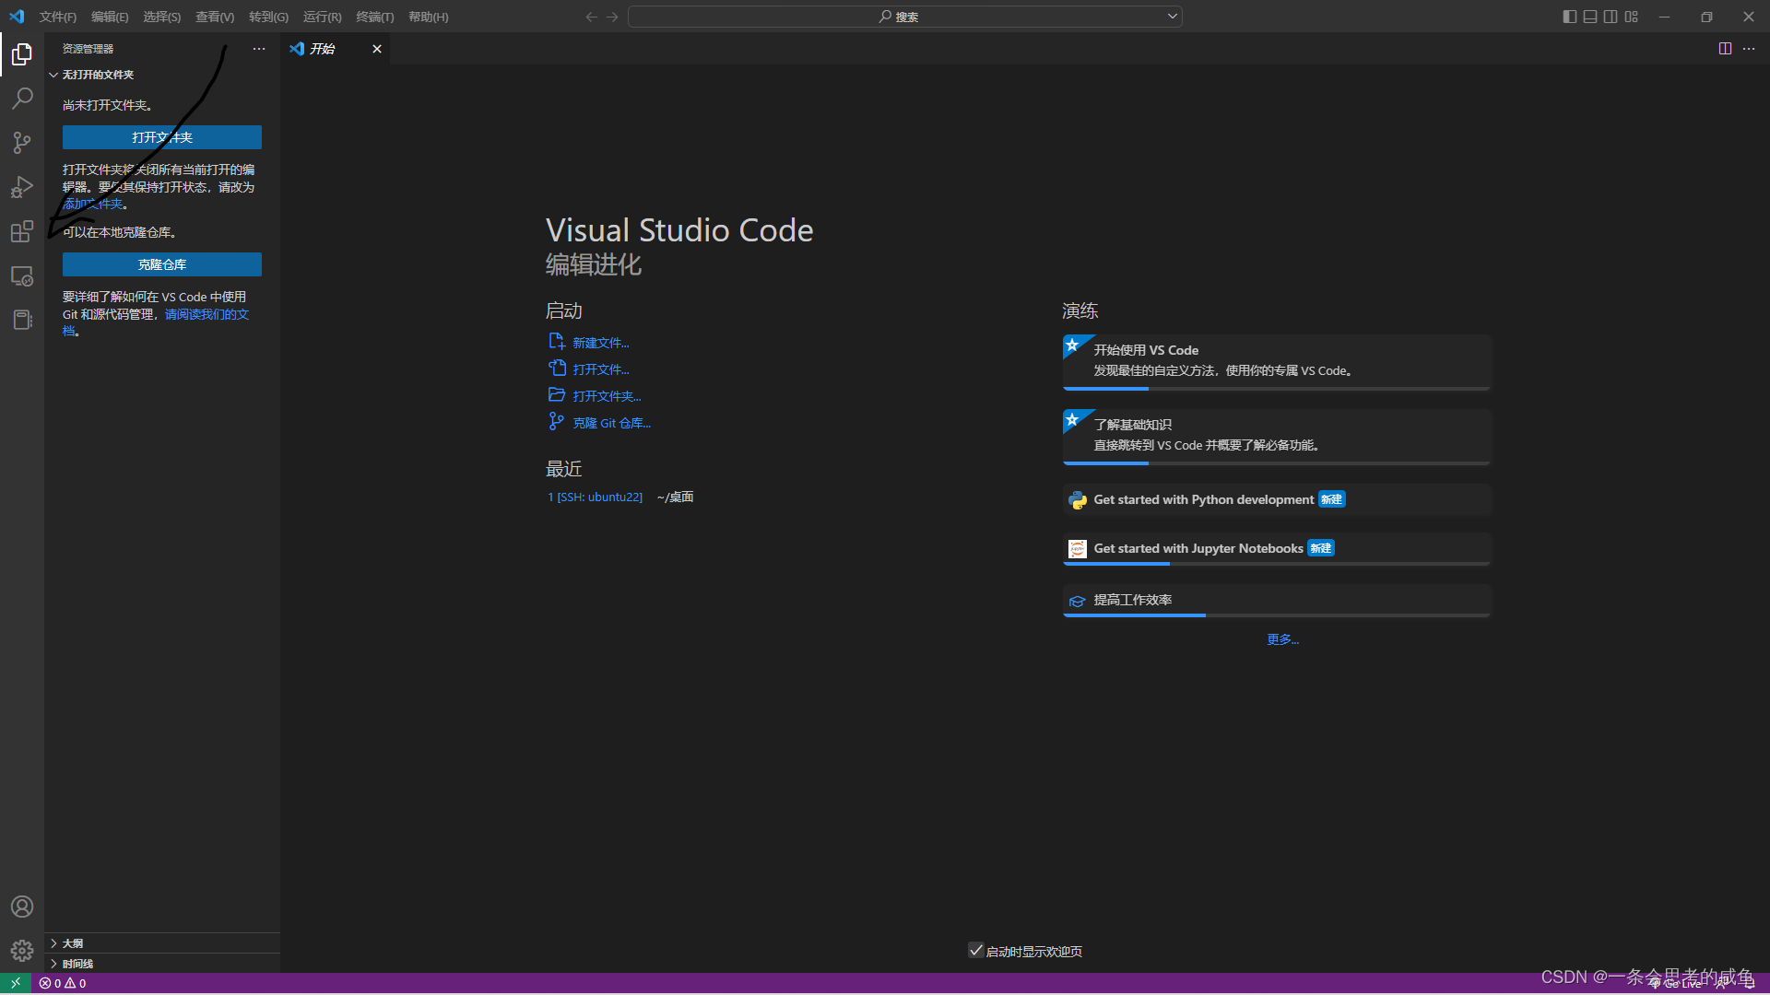Image resolution: width=1770 pixels, height=995 pixels.
Task: Open the Run and Debug view icon
Action: coord(22,187)
